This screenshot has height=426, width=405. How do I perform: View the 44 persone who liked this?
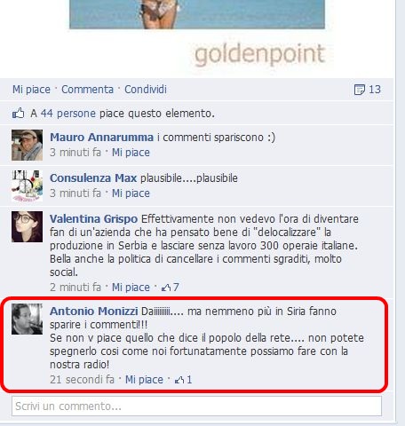68,114
